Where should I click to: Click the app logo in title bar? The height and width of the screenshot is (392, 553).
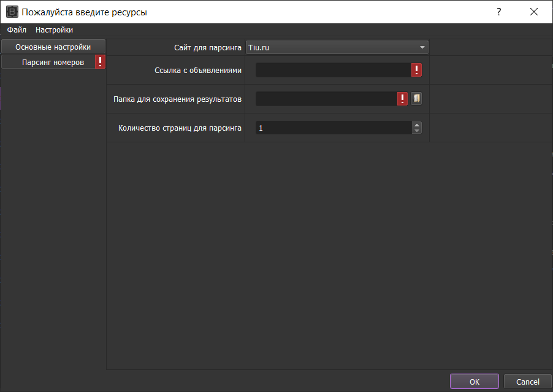[x=12, y=12]
